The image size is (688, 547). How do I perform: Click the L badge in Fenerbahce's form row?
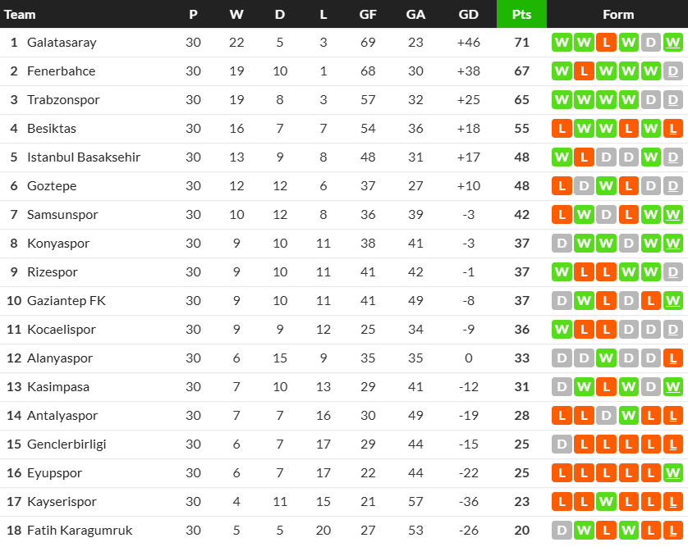[x=585, y=71]
